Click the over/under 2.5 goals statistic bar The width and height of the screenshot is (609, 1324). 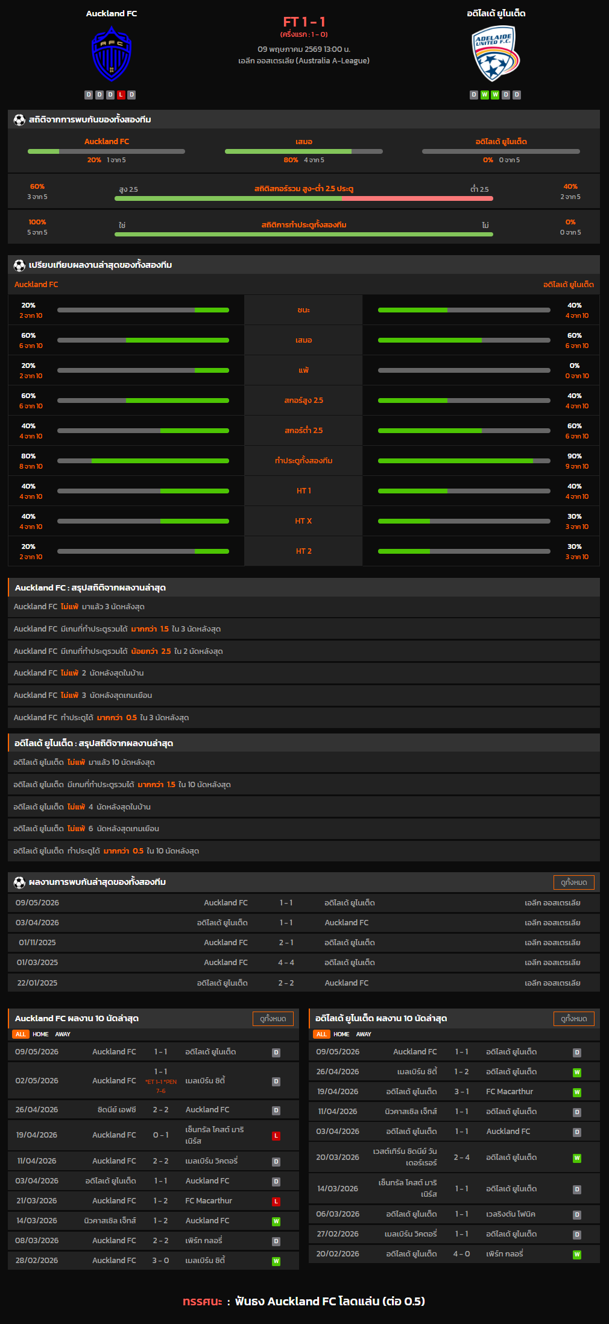(x=304, y=198)
